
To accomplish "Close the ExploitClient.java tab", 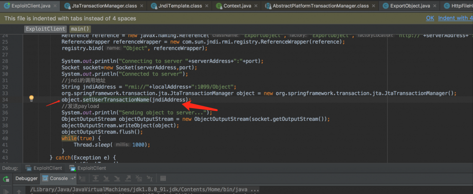I will coord(54,6).
